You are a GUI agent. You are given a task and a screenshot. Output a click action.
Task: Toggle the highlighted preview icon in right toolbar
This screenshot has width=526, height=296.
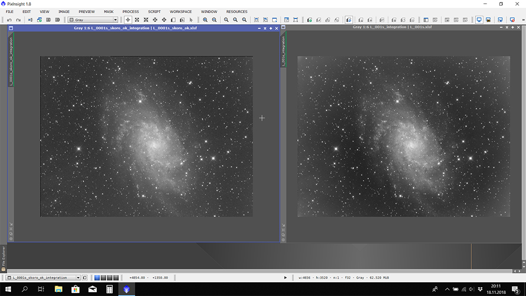[349, 20]
